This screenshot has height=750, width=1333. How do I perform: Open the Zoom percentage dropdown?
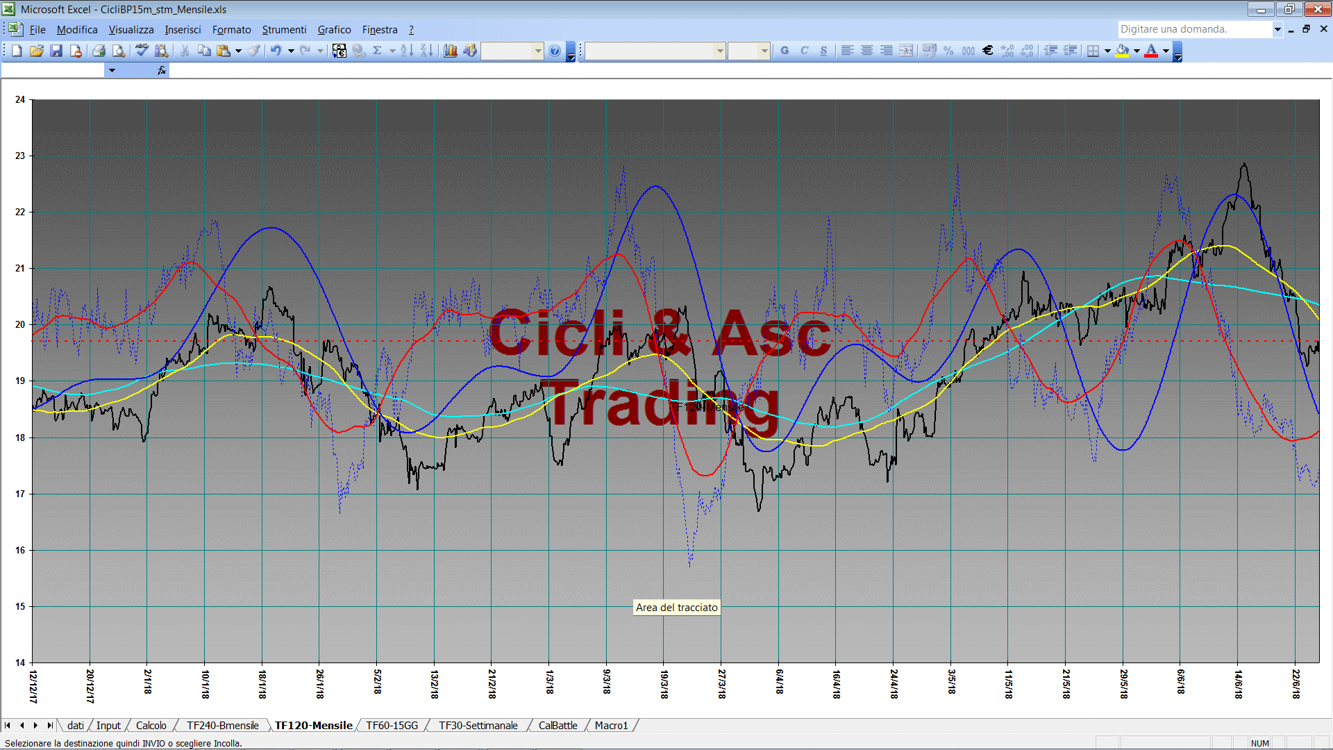click(538, 51)
